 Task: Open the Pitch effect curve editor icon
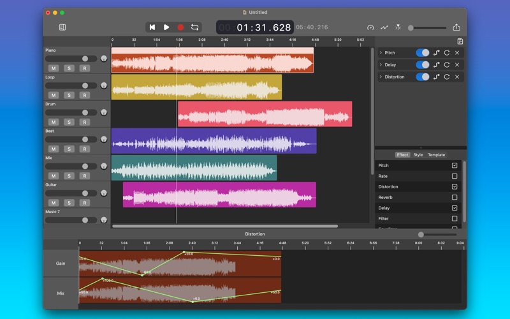coord(436,52)
